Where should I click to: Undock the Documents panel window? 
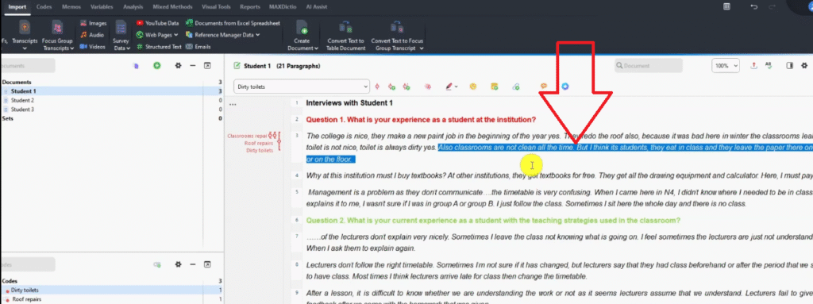(207, 66)
